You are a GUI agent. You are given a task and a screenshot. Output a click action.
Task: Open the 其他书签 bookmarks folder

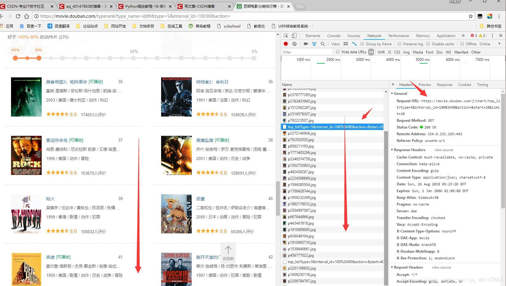tap(490, 26)
